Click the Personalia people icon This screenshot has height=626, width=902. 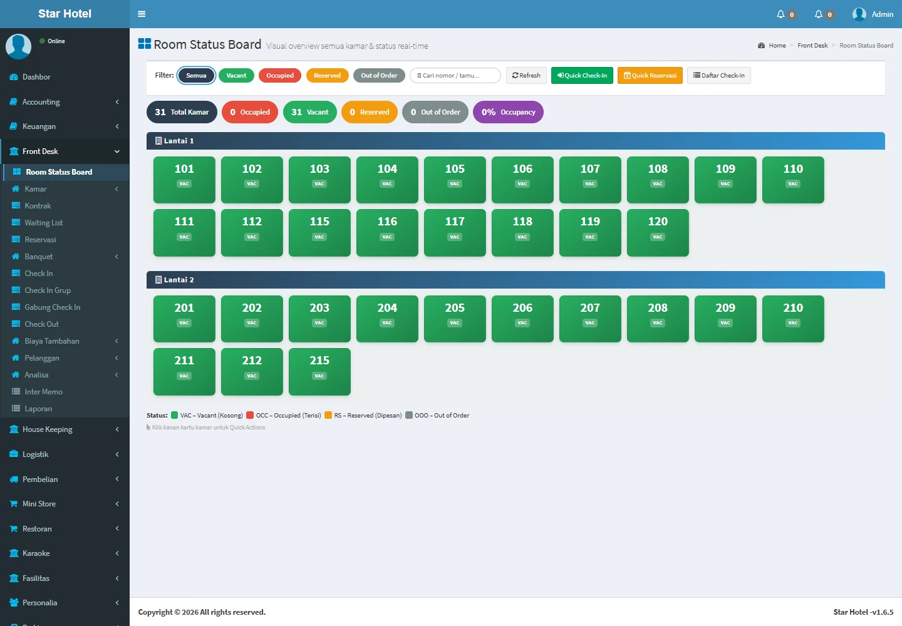coord(14,603)
